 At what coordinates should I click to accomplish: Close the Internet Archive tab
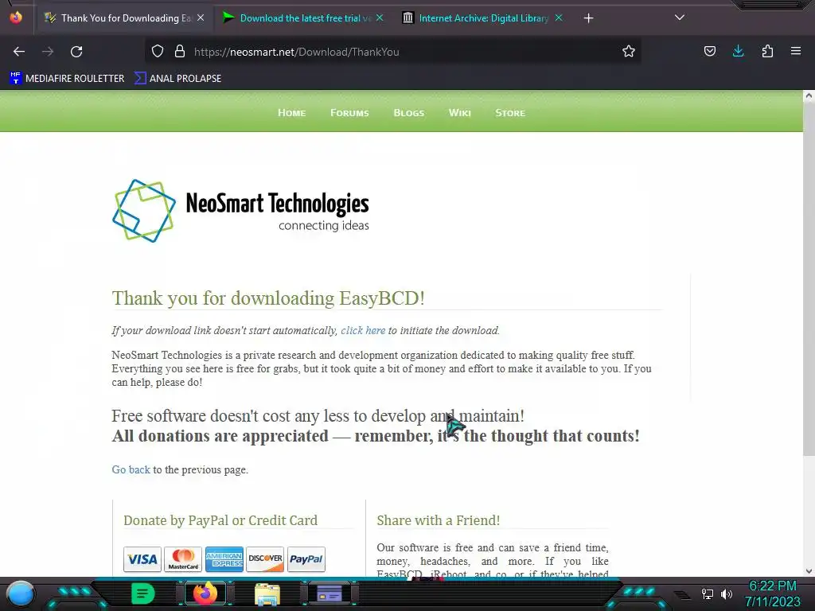coord(559,18)
